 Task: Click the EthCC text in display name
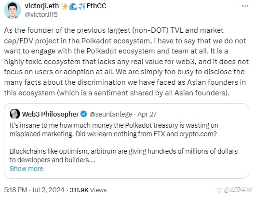[96, 6]
